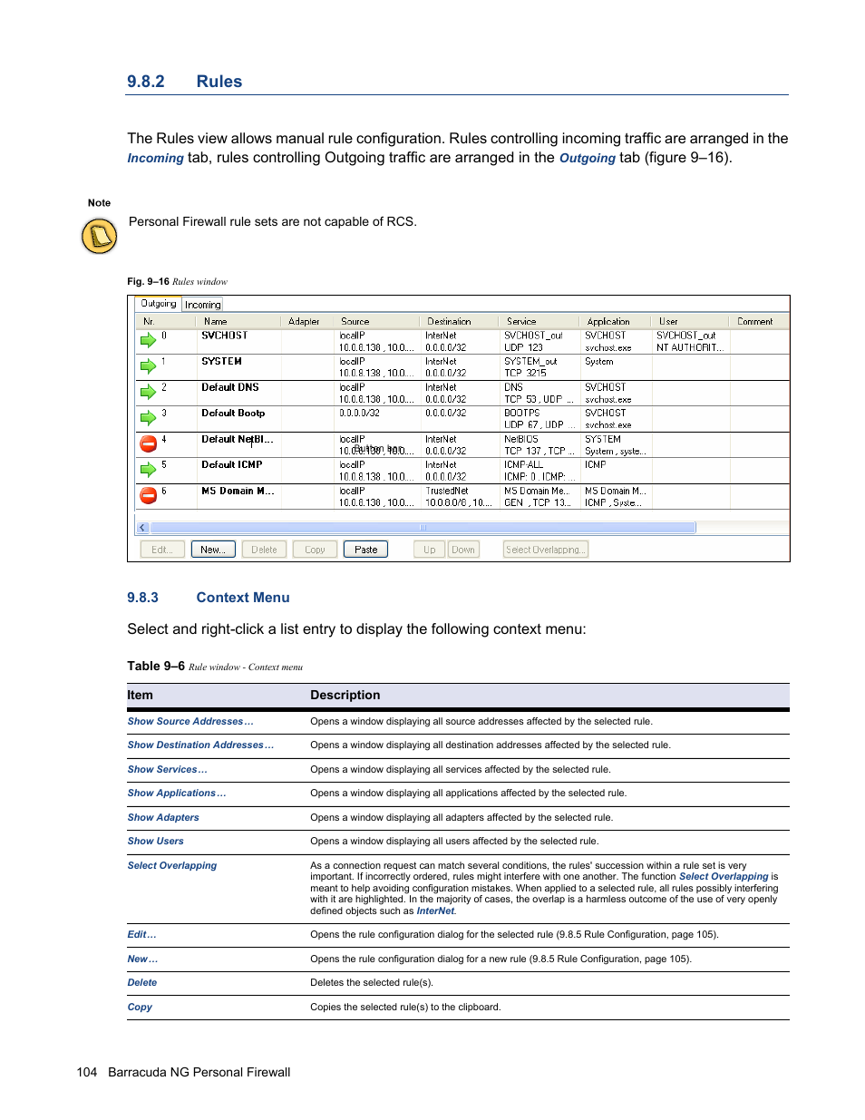Screen dimensions: 865x1120
Task: Click the TrustedNet destination cell
Action: click(447, 492)
